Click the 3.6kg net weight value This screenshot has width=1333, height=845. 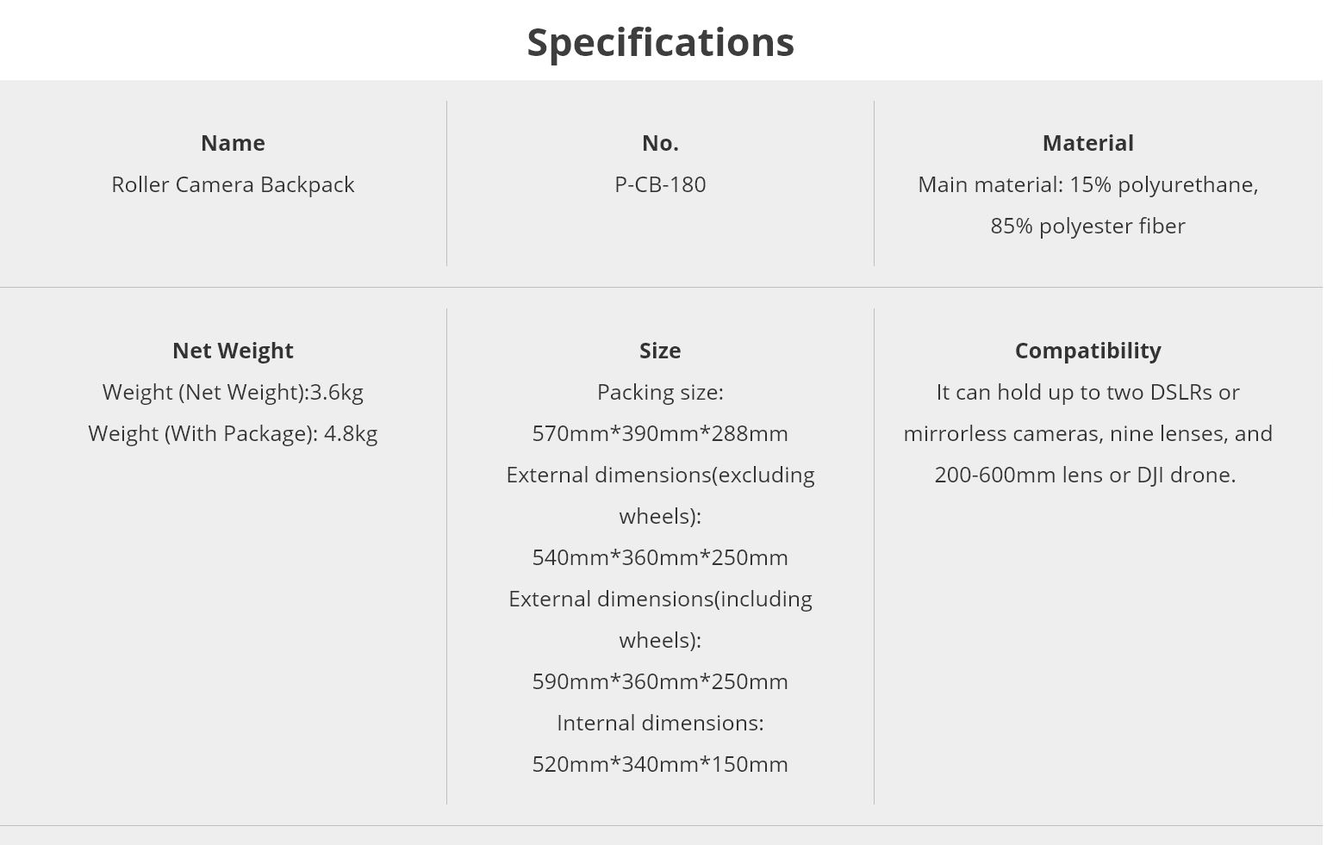pyautogui.click(x=337, y=392)
